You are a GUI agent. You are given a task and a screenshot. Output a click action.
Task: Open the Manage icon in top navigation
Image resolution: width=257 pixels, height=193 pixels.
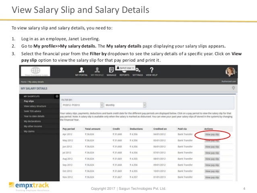pyautogui.click(x=112, y=72)
